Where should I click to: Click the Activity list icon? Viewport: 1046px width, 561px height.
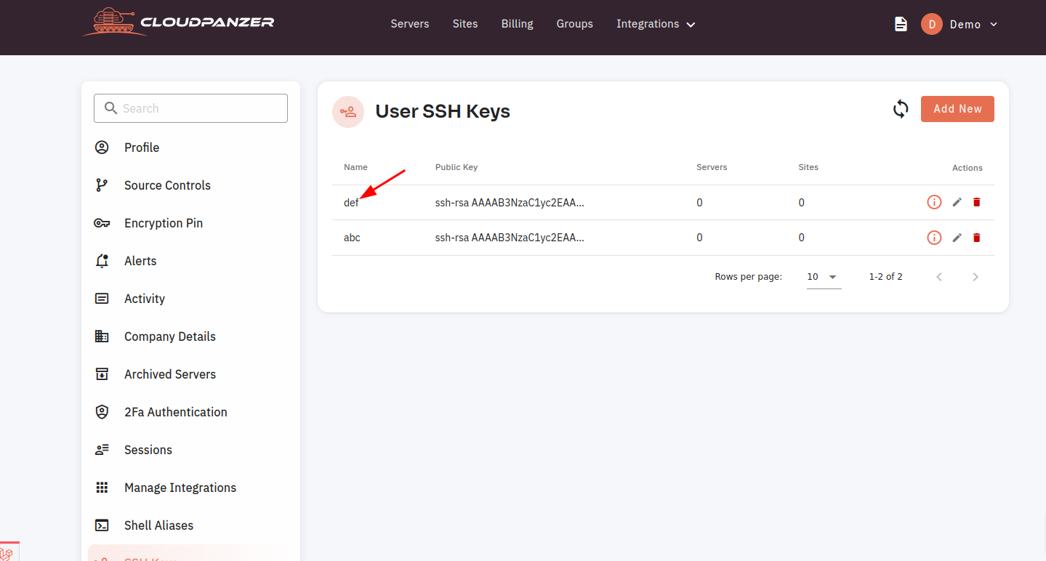pyautogui.click(x=102, y=299)
